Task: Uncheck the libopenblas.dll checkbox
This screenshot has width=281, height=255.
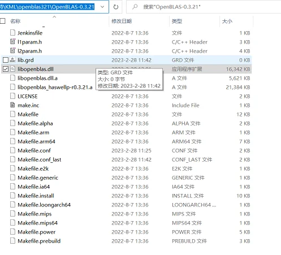Action: 6,69
